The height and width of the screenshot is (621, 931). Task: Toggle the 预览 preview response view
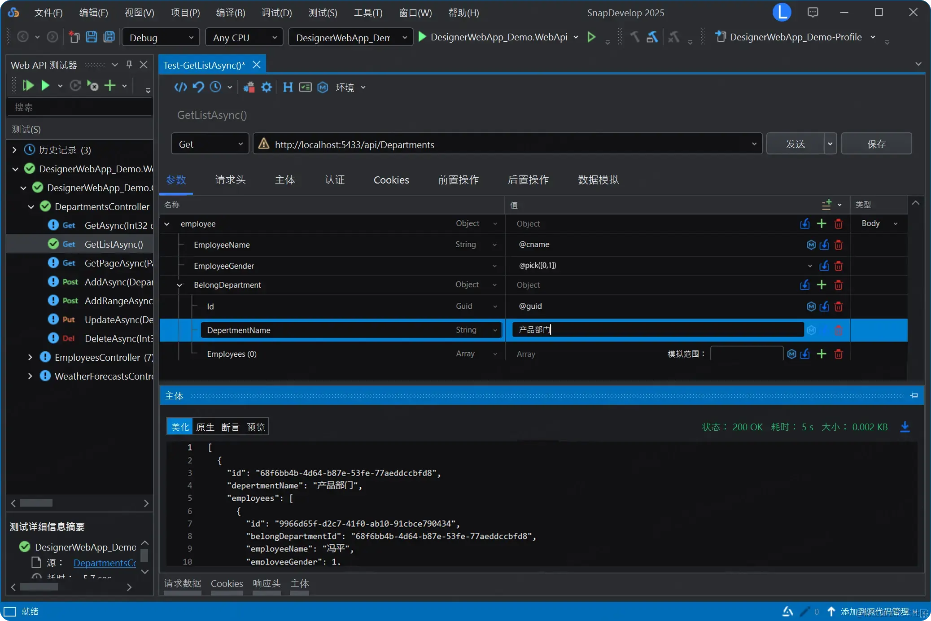tap(256, 427)
